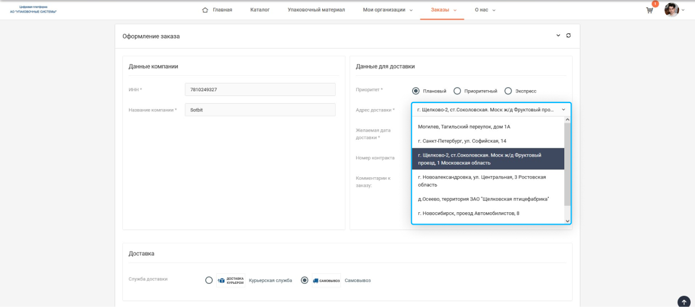The height and width of the screenshot is (307, 695).
Task: Select address Санкт-Петербург, ул. Софийская, 14
Action: pos(488,141)
